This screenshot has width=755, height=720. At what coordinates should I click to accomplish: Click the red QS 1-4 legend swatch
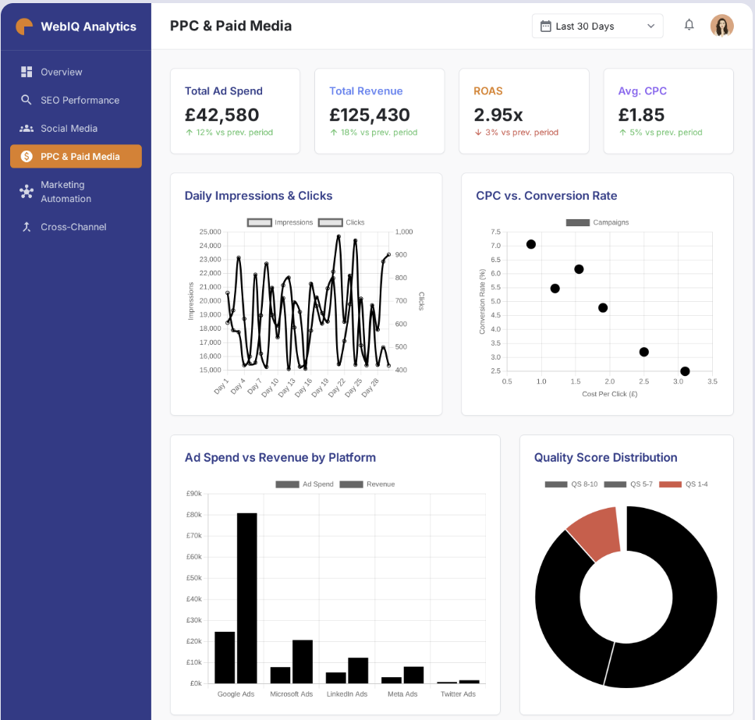[670, 484]
